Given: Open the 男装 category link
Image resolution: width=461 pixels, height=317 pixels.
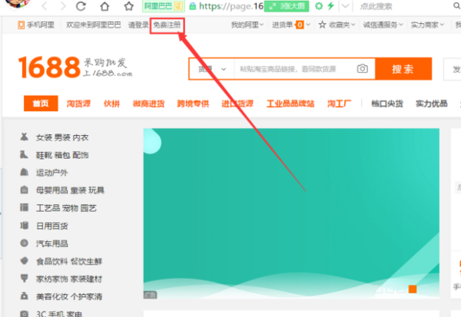Looking at the screenshot, I should 62,137.
